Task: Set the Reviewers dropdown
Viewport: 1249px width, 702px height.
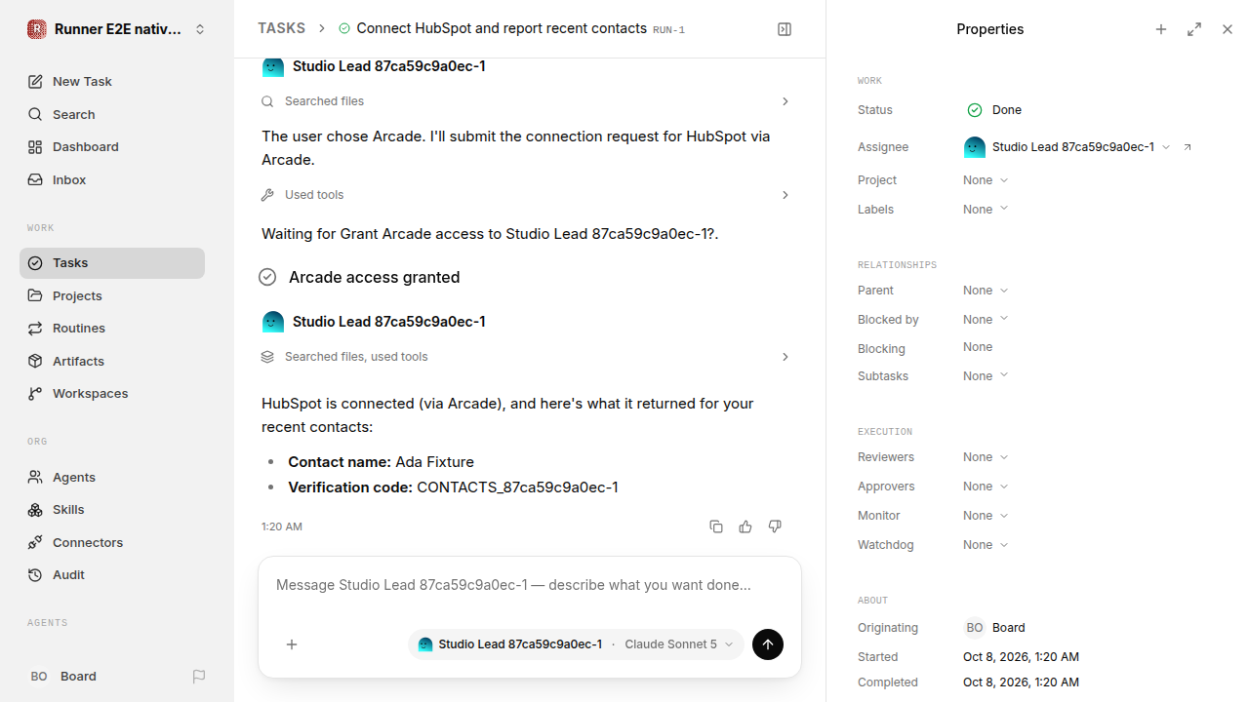Action: click(986, 457)
